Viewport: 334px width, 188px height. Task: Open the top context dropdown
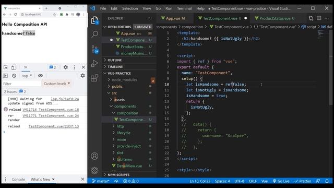pyautogui.click(x=27, y=76)
